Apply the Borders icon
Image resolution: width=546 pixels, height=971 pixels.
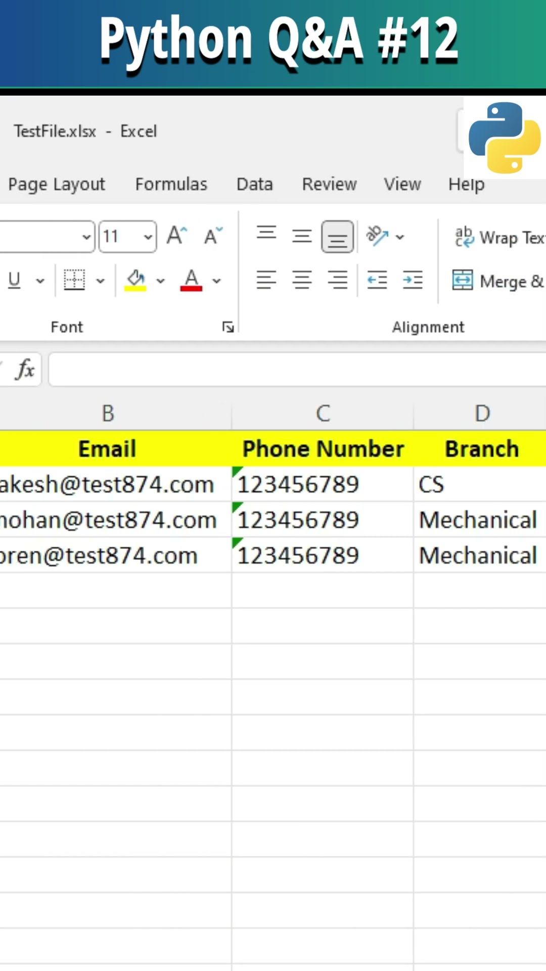74,280
